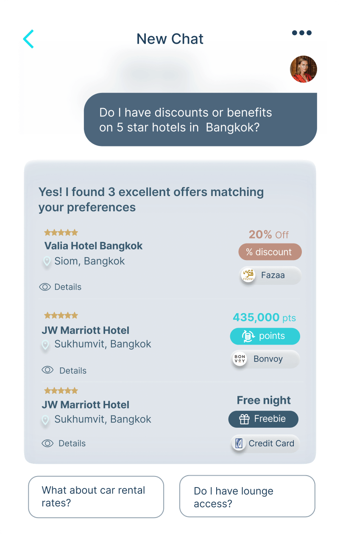This screenshot has width=340, height=538.
Task: Click the user profile avatar
Action: [303, 69]
